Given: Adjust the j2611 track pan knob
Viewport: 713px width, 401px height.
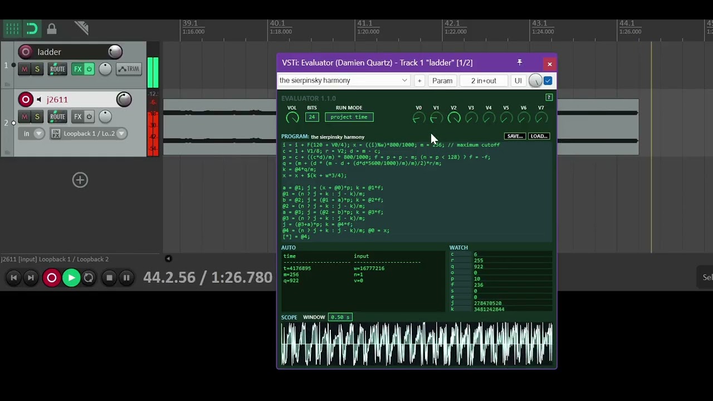Looking at the screenshot, I should tap(105, 116).
